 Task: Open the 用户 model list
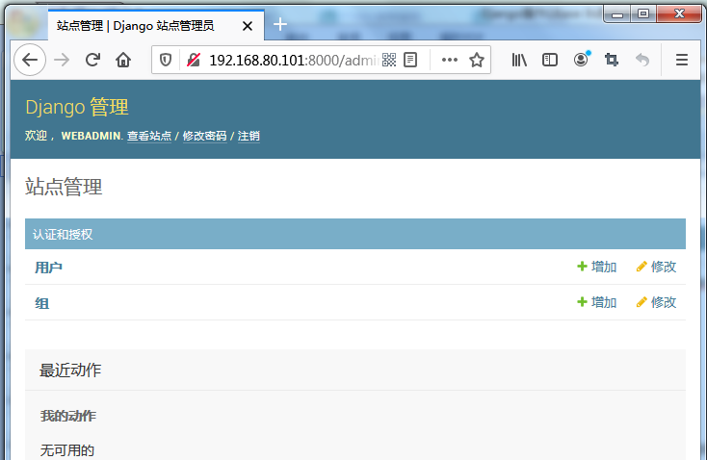click(49, 268)
